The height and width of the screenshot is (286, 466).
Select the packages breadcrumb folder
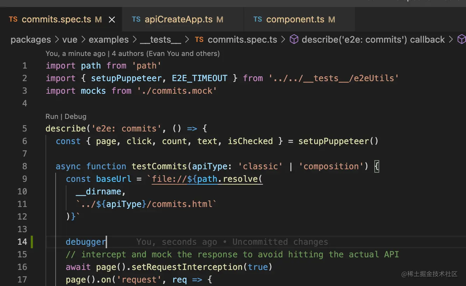pos(30,40)
